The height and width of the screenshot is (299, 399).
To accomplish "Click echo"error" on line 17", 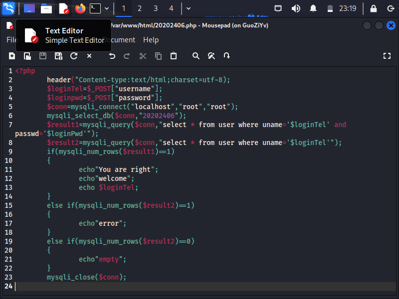I will coord(102,223).
